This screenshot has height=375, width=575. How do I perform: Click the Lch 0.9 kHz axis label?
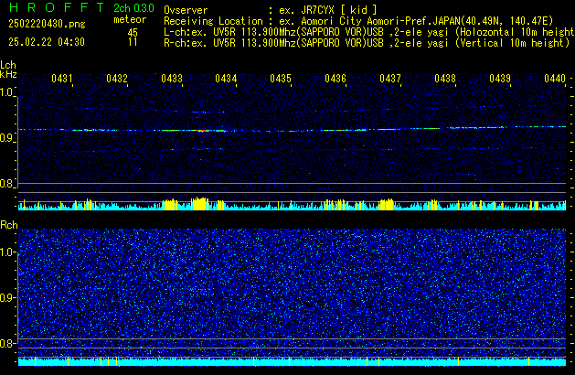click(x=7, y=138)
